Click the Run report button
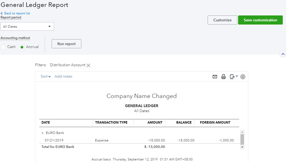Screen dimensions: 286x162 click(66, 44)
